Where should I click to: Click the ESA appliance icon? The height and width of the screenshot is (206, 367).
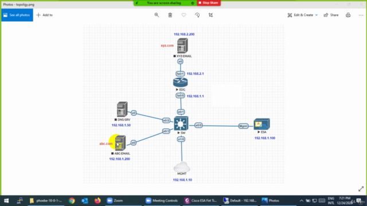[261, 124]
